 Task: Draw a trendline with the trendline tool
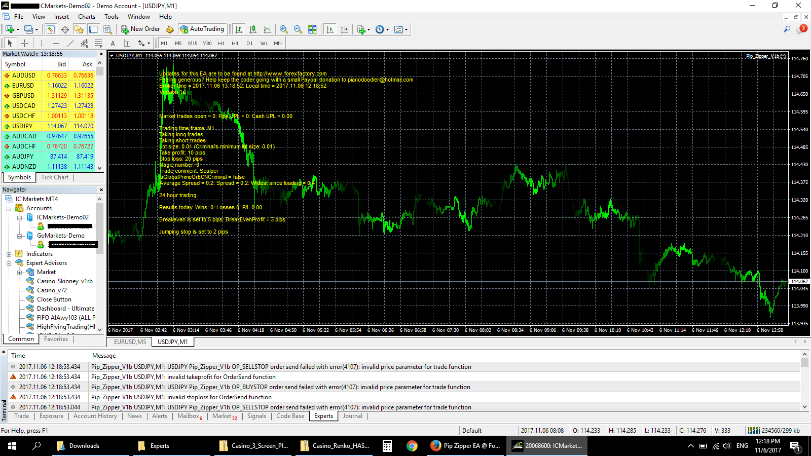(x=70, y=43)
